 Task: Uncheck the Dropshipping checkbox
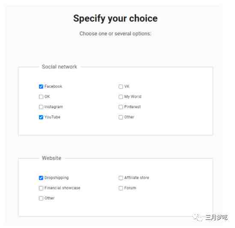point(41,178)
